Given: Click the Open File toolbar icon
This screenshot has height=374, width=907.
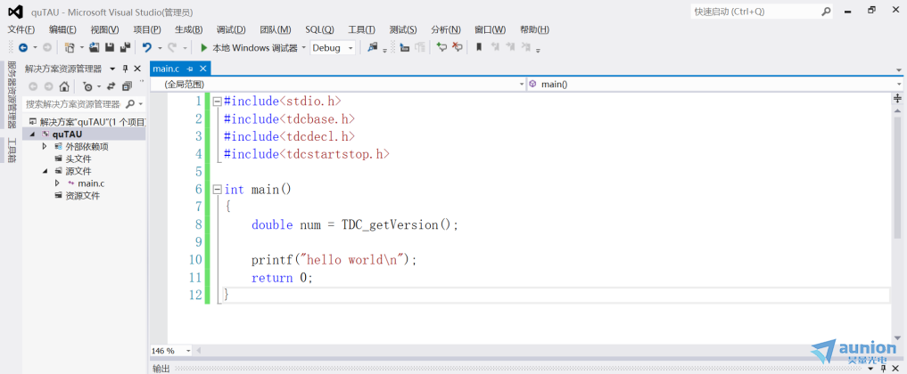Looking at the screenshot, I should point(95,48).
